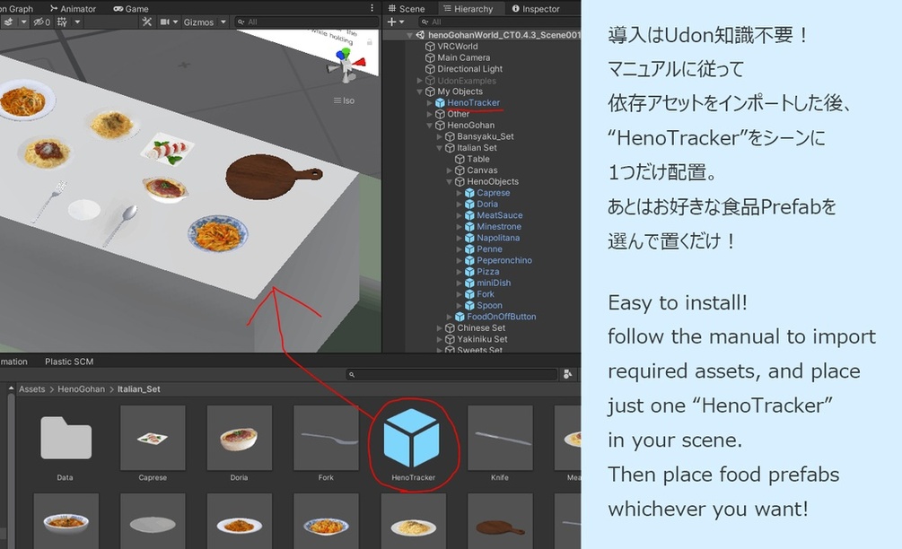Expand the Chinese Set object
The width and height of the screenshot is (902, 549).
tap(440, 328)
